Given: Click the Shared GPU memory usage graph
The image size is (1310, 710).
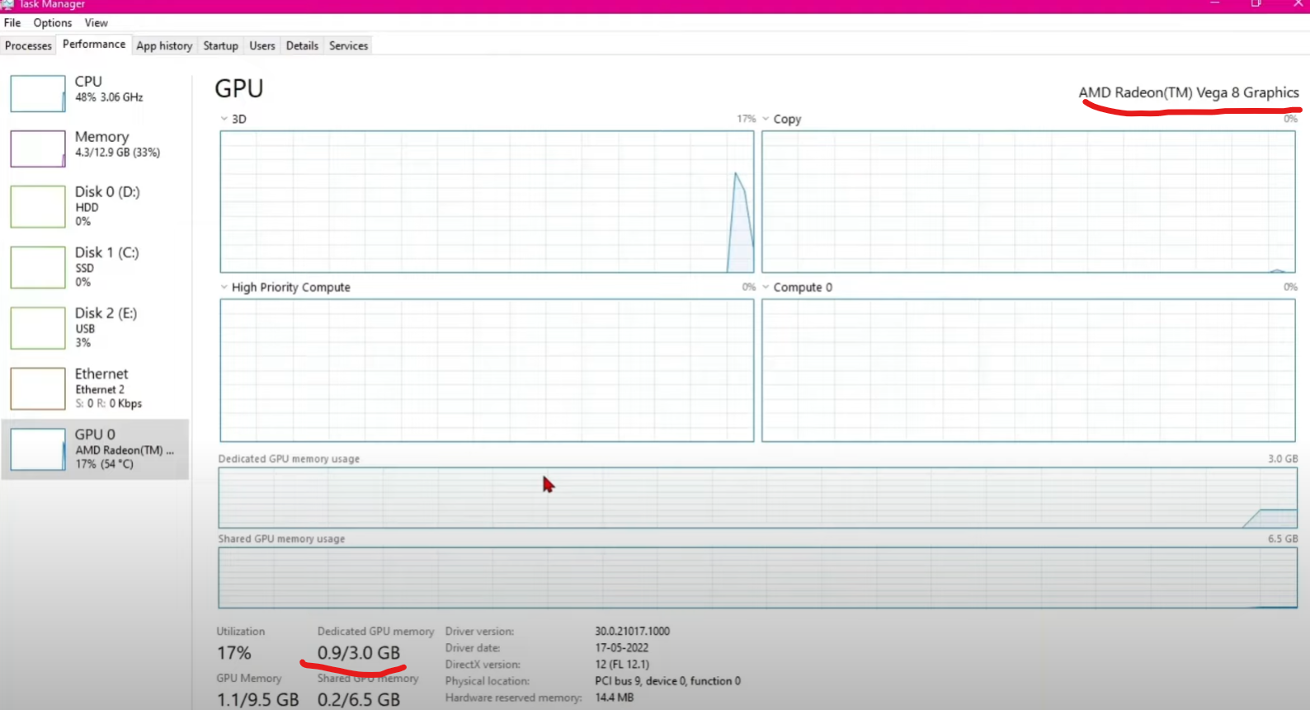Looking at the screenshot, I should tap(757, 578).
